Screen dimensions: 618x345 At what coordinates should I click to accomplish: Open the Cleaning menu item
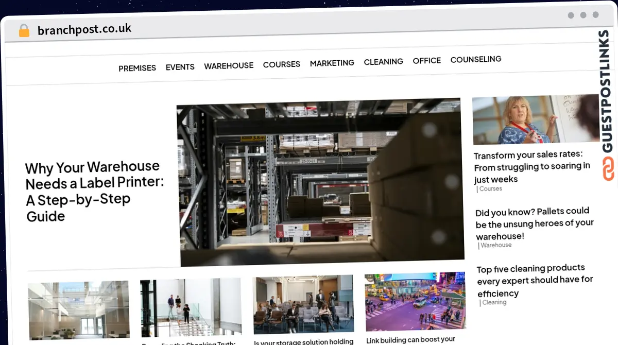click(x=383, y=62)
